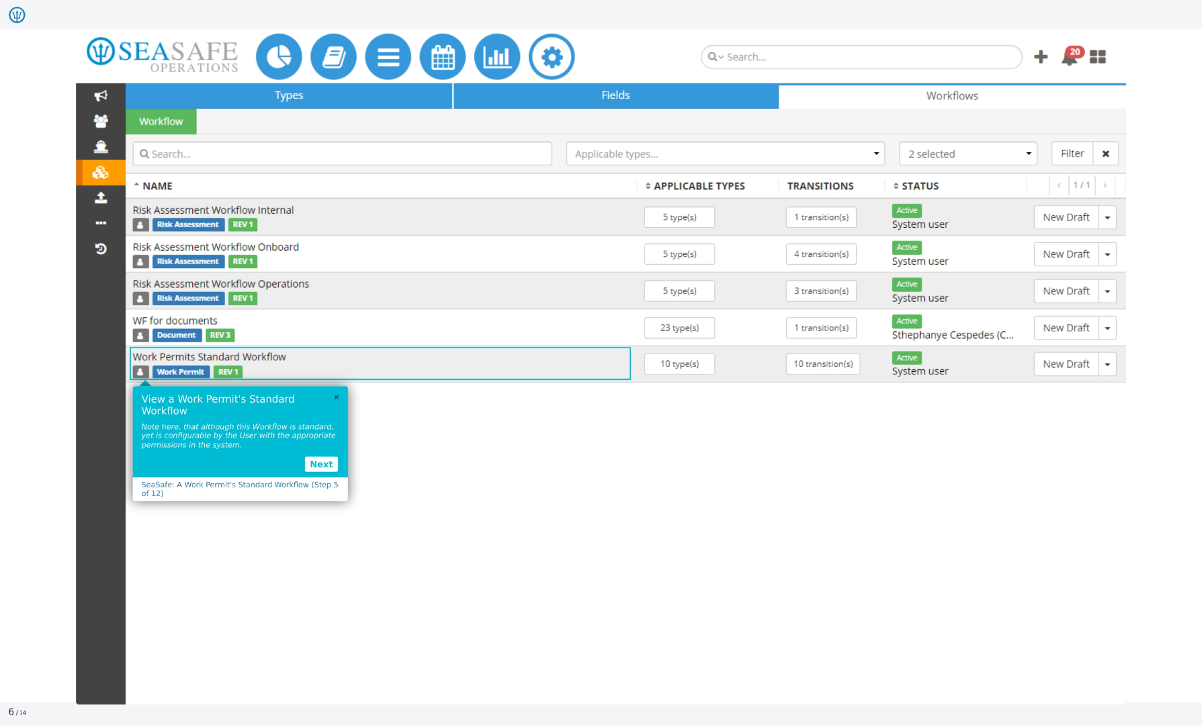The image size is (1202, 726).
Task: Open the upload sidebar icon
Action: click(x=101, y=198)
